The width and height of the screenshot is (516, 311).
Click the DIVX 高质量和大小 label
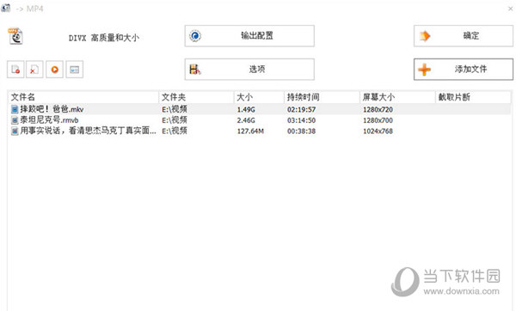point(104,38)
